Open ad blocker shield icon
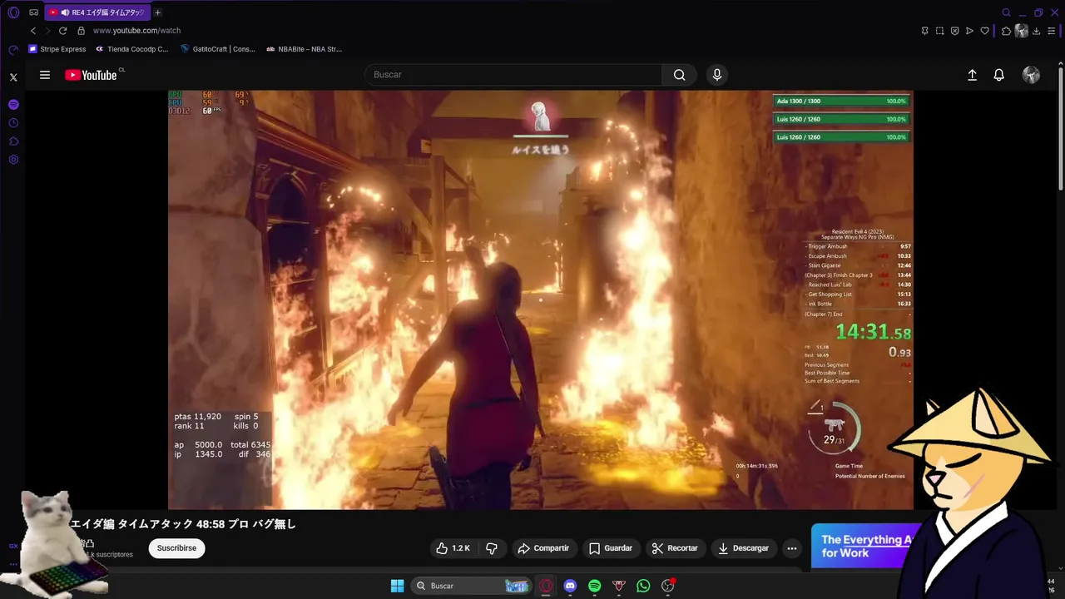This screenshot has height=599, width=1065. (x=954, y=31)
